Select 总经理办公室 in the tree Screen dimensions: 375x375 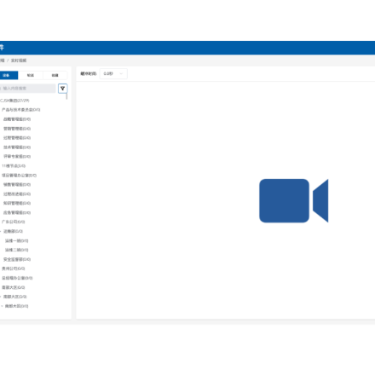coord(17,278)
